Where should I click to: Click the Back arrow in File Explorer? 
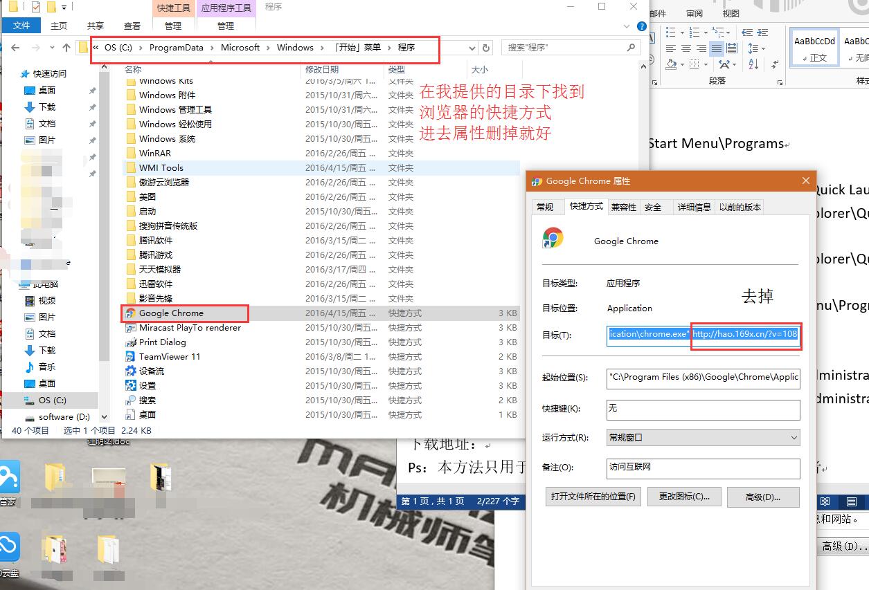16,48
